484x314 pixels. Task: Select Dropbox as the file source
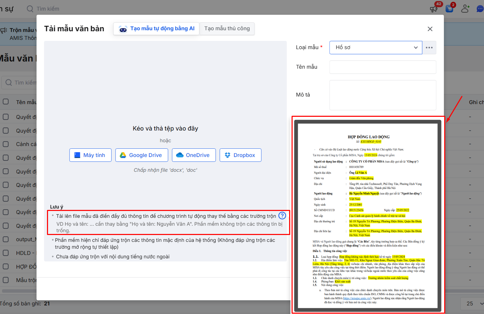(240, 155)
